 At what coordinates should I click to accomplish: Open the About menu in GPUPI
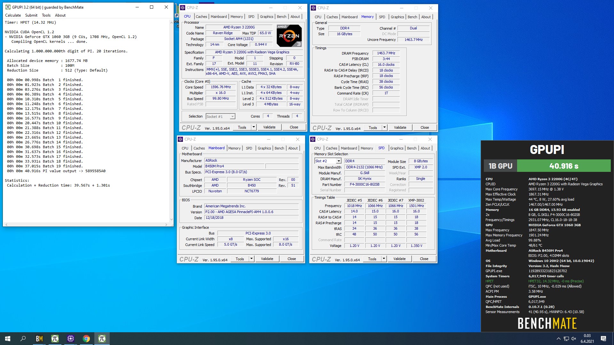coord(60,15)
